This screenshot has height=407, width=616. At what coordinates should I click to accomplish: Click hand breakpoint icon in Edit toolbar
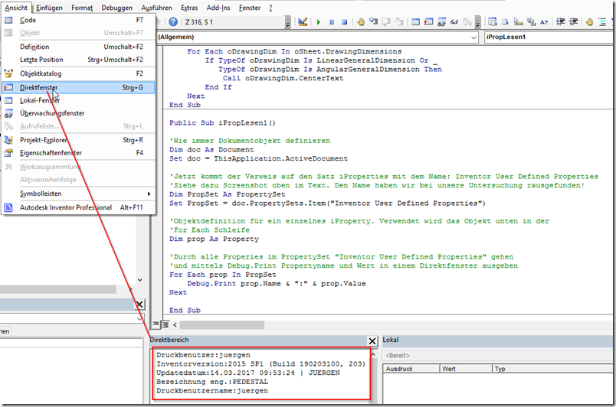coord(589,22)
